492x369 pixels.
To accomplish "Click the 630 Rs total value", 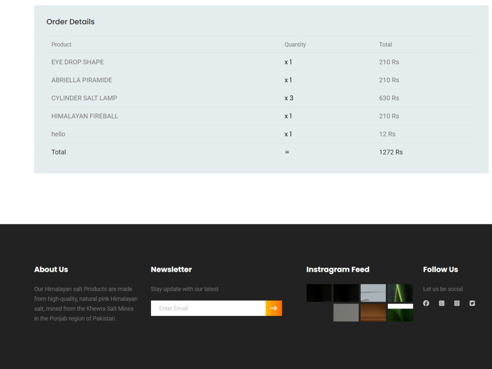I will pos(389,98).
